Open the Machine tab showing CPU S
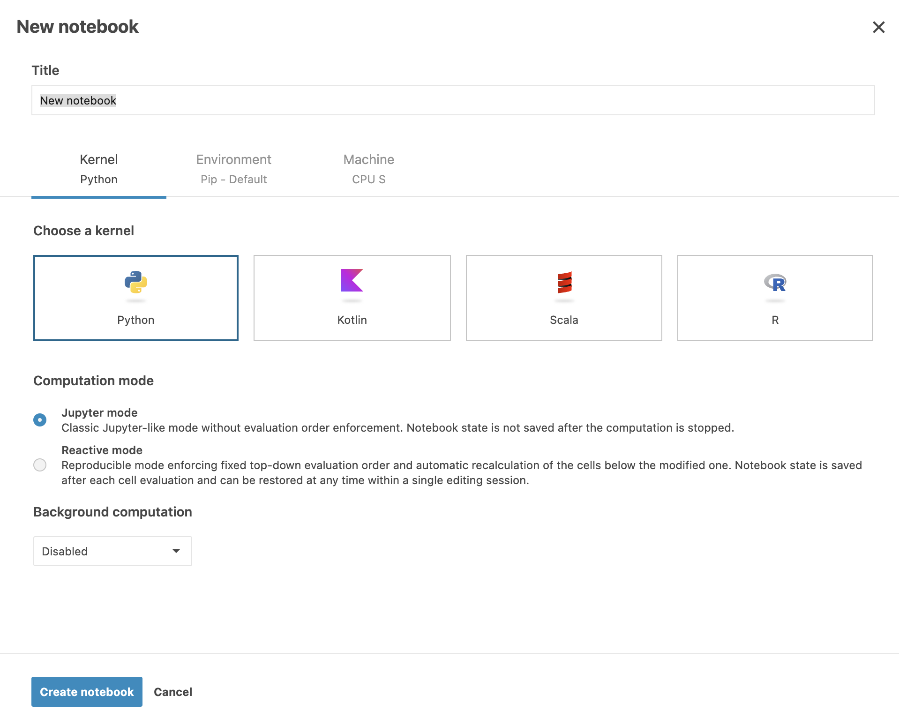 368,169
